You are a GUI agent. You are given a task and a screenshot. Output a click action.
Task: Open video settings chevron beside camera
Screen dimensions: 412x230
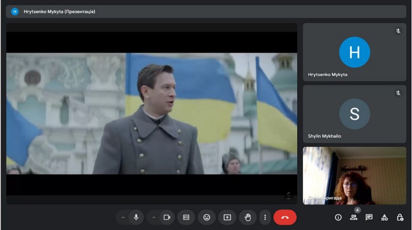pyautogui.click(x=153, y=218)
